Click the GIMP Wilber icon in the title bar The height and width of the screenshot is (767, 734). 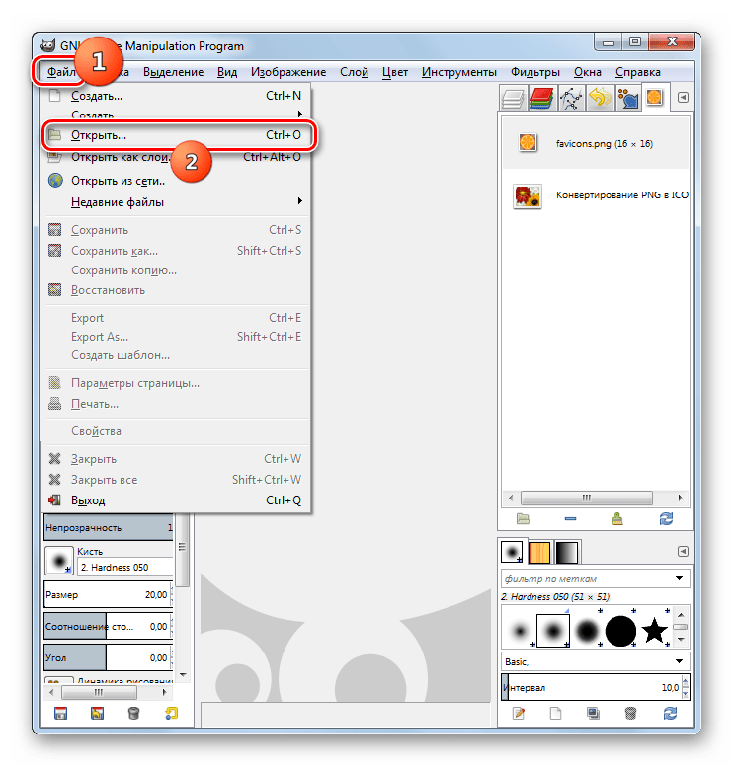47,46
